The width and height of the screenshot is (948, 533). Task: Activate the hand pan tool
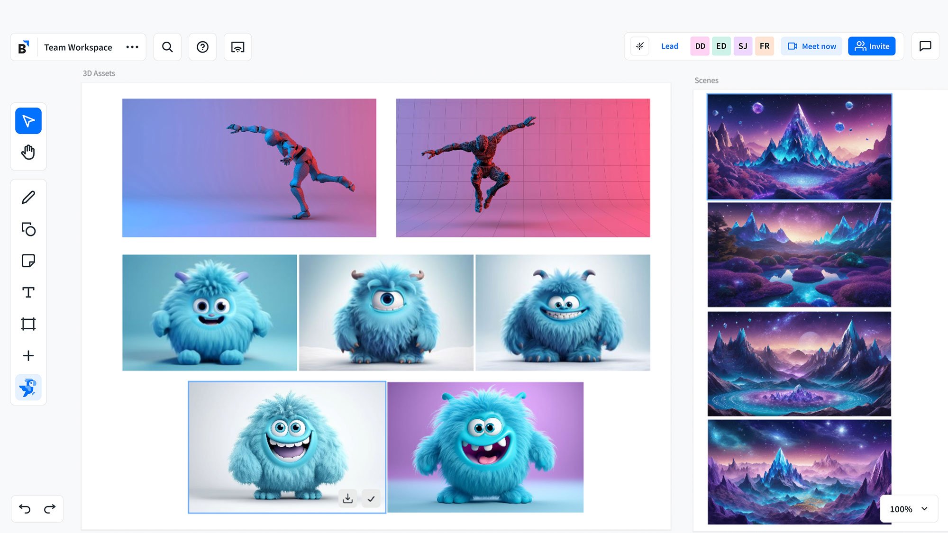coord(28,152)
